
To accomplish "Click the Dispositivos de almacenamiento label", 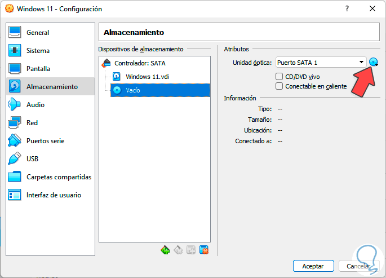I will (141, 49).
